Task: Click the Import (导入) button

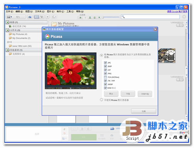Action: (x=16, y=17)
